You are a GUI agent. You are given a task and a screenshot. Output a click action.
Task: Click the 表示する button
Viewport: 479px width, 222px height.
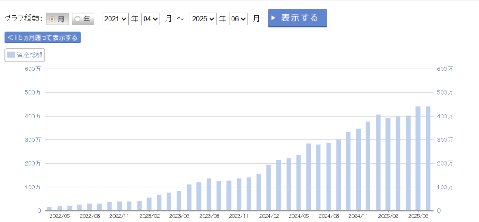click(x=297, y=18)
